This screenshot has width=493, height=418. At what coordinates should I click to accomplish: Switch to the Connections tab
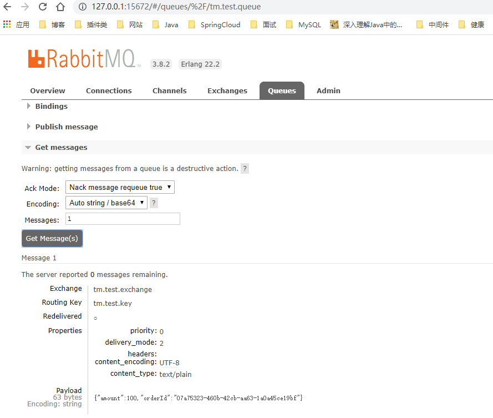(x=109, y=90)
